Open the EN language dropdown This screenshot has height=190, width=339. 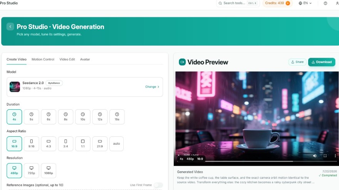click(305, 3)
